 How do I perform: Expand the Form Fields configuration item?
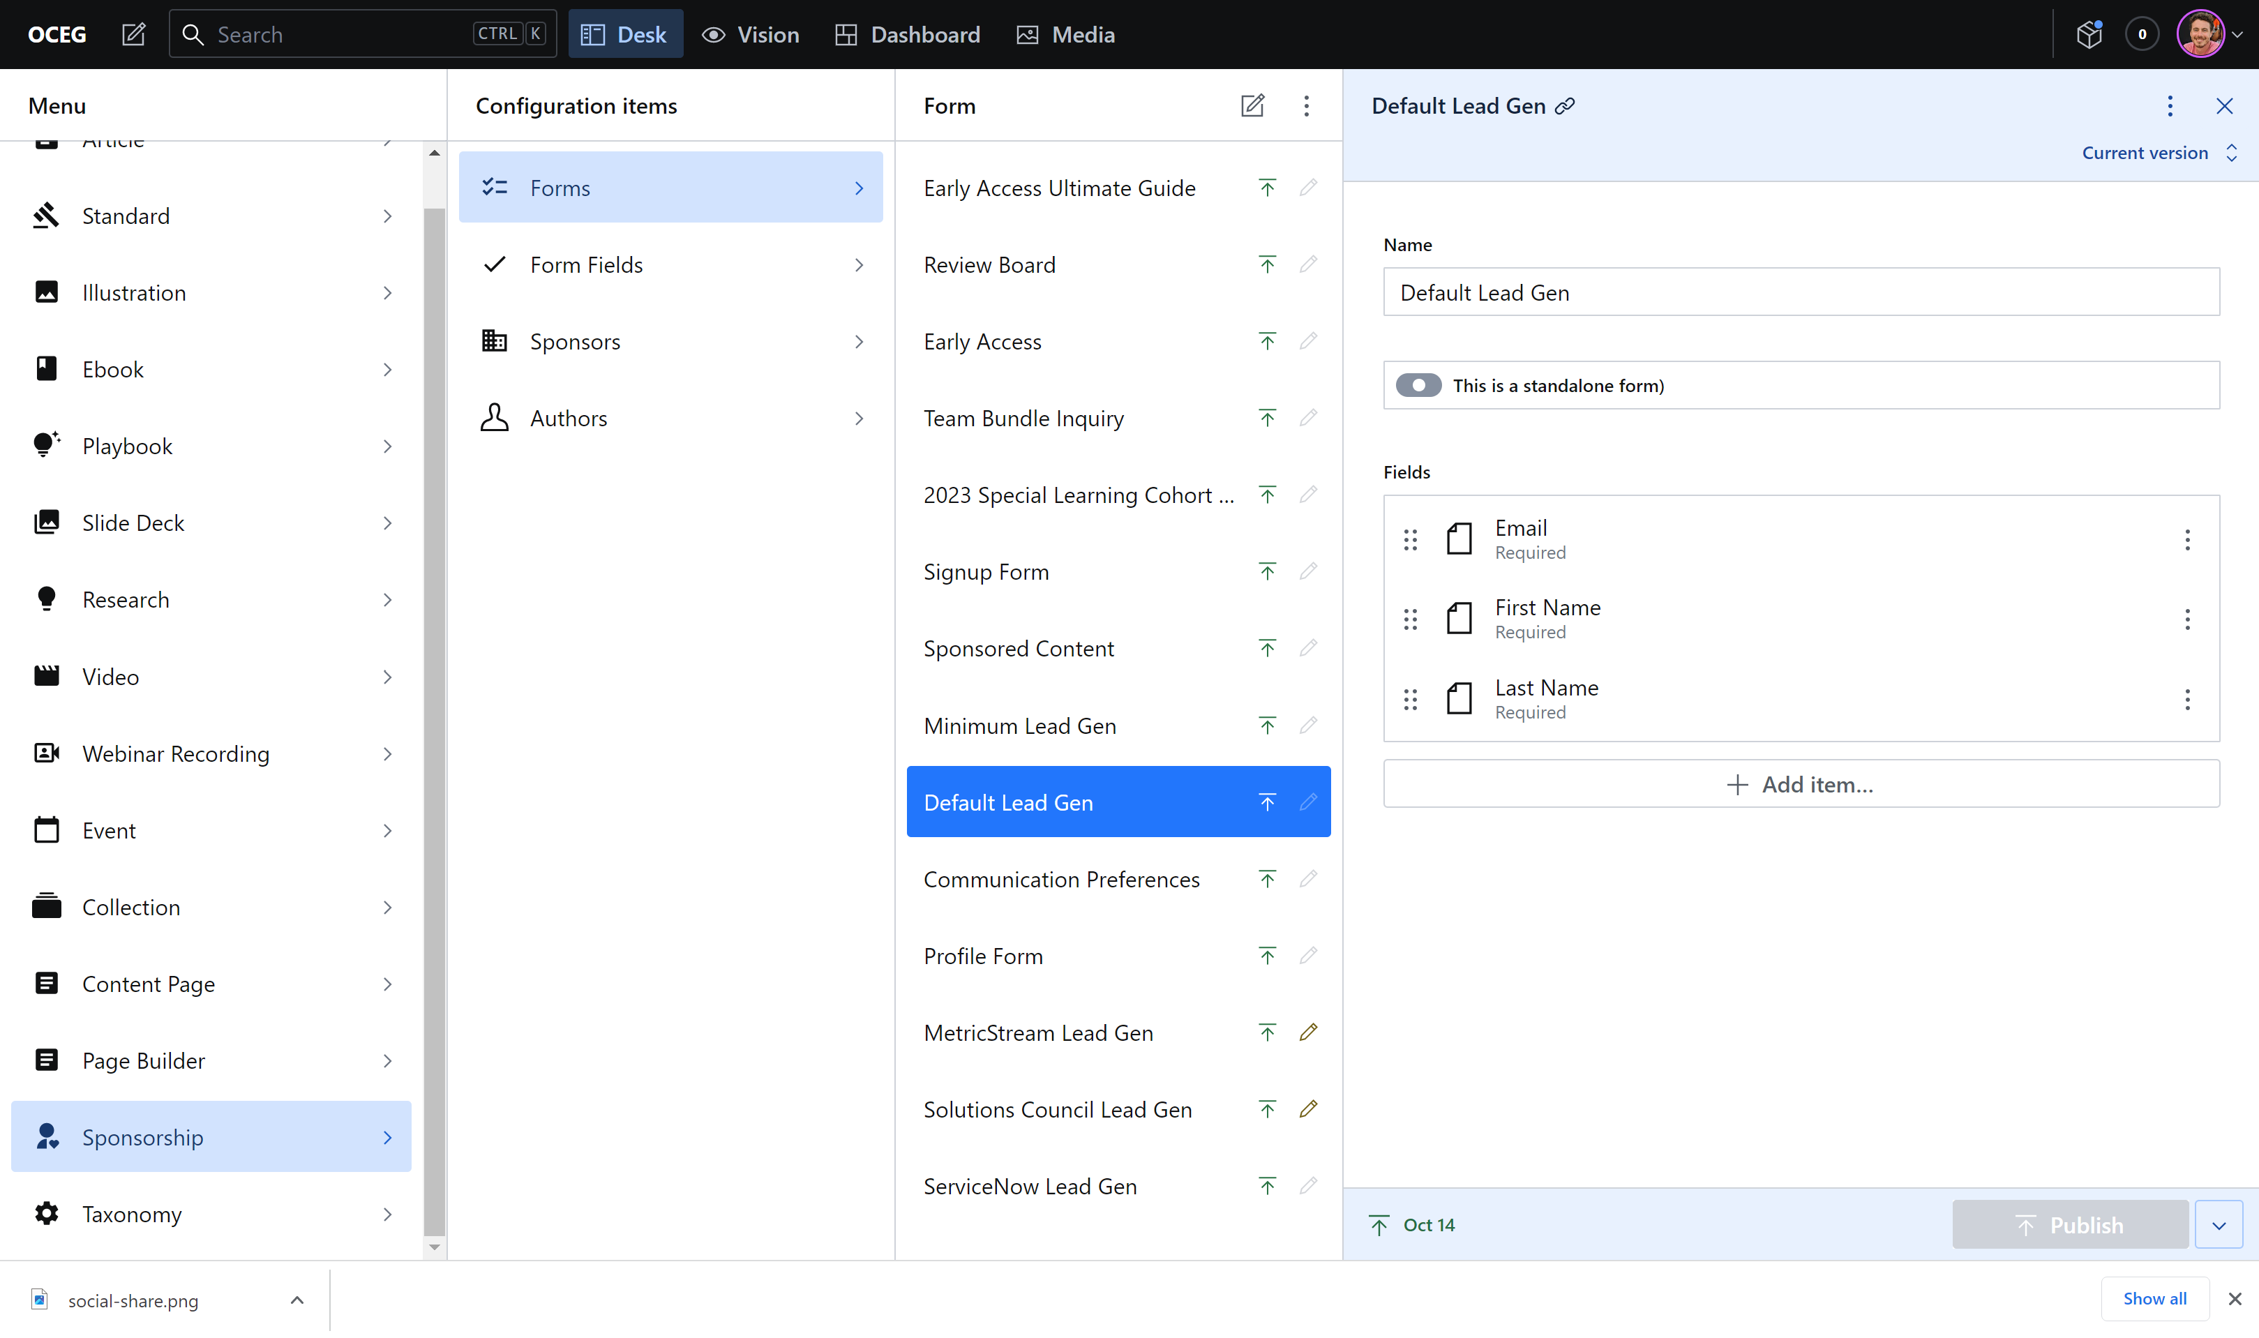[670, 264]
